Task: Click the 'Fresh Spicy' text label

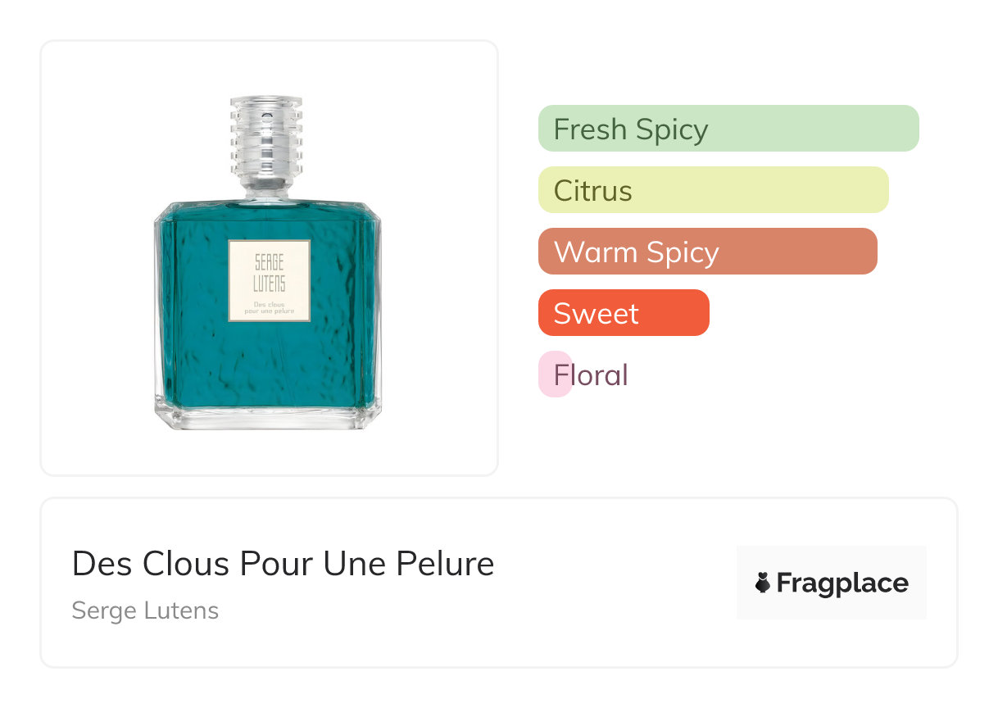Action: 631,129
